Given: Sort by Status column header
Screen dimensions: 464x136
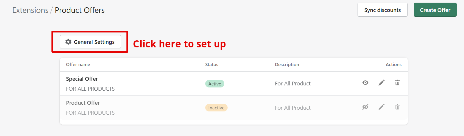Looking at the screenshot, I should point(212,65).
